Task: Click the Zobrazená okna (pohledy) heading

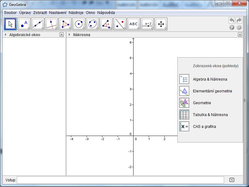Action: (x=215, y=66)
